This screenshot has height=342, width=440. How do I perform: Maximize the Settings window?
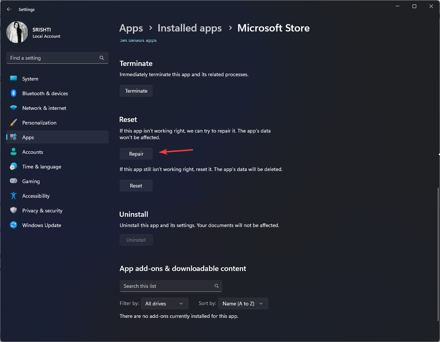click(x=414, y=6)
